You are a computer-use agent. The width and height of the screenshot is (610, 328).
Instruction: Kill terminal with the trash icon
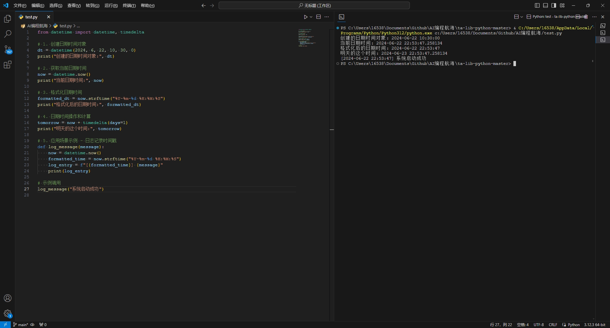[586, 17]
